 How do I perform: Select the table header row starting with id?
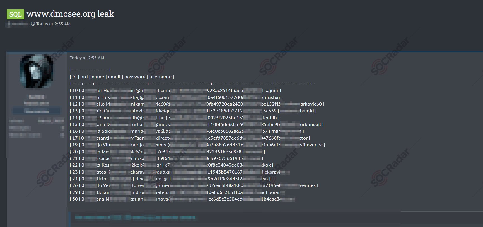click(x=122, y=77)
